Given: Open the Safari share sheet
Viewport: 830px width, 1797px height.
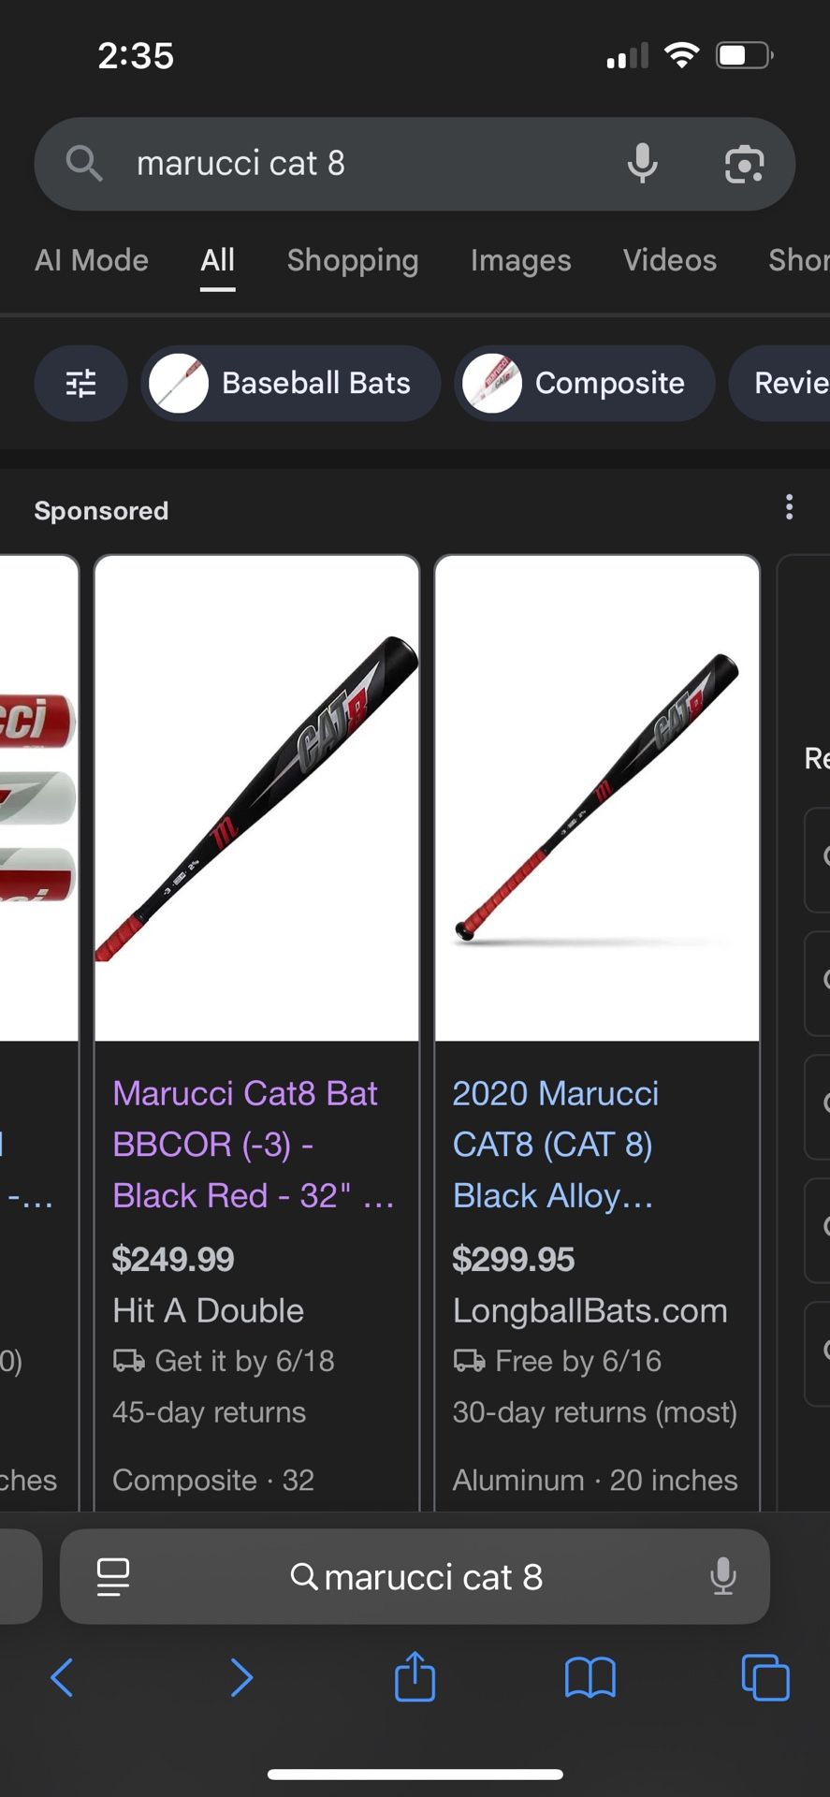Looking at the screenshot, I should (x=415, y=1676).
